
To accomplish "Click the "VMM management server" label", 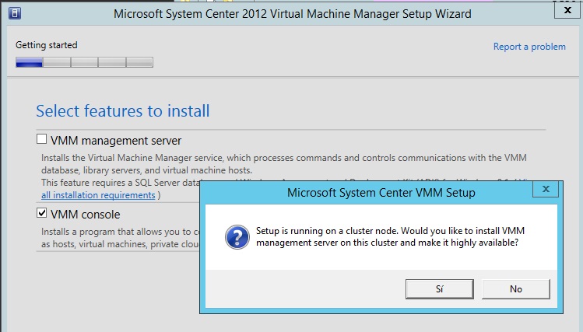I will coord(116,141).
